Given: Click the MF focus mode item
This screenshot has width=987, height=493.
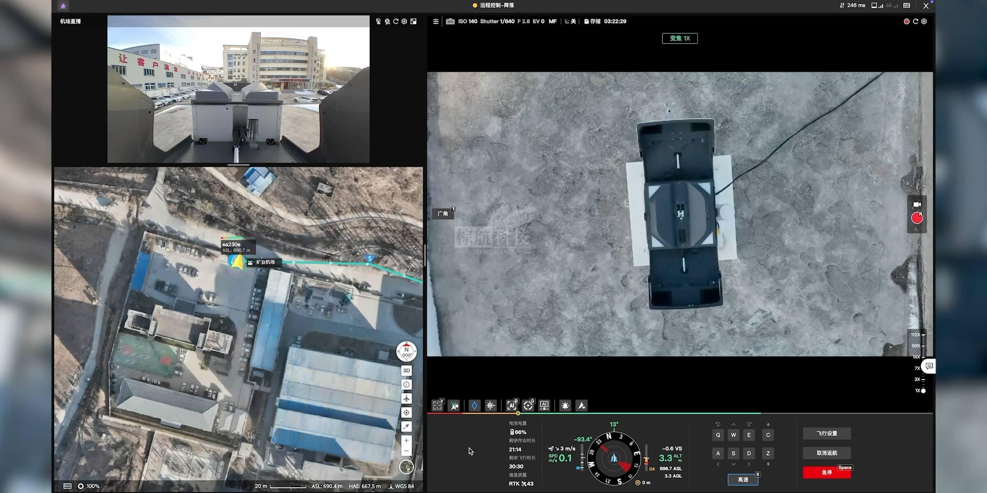Looking at the screenshot, I should click(x=552, y=21).
